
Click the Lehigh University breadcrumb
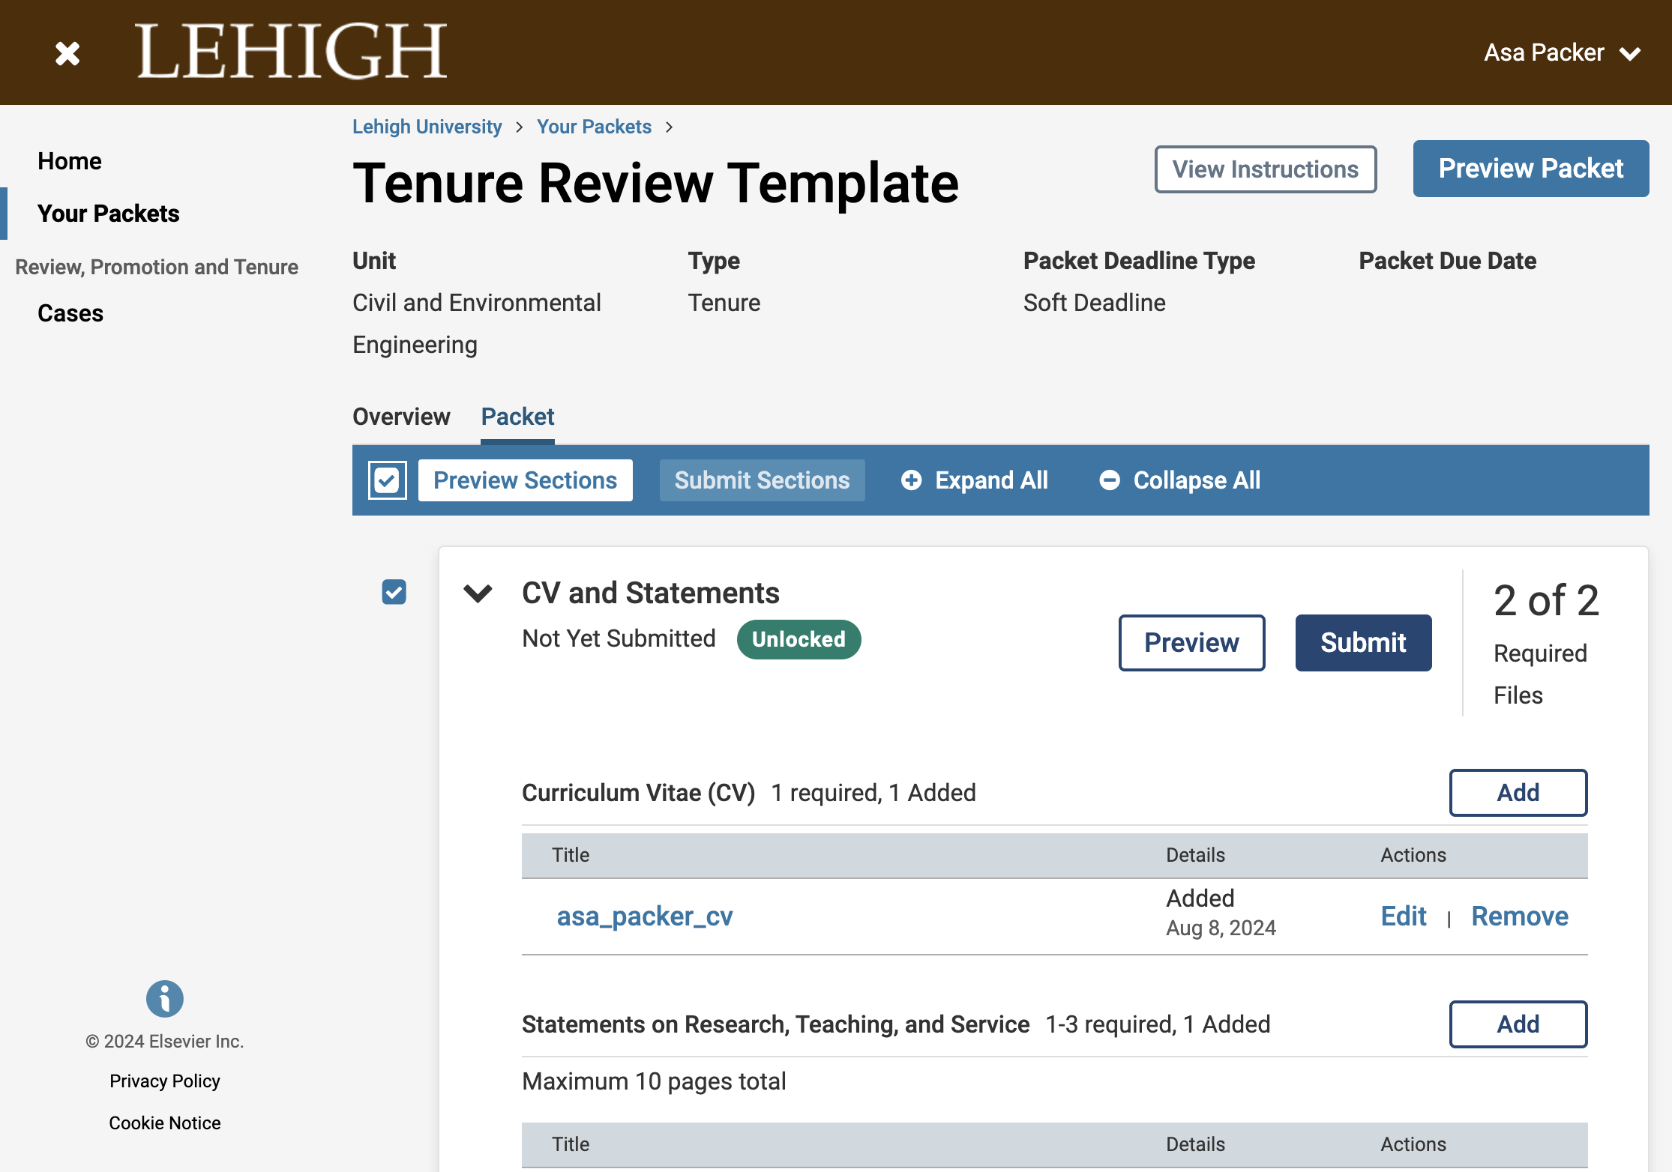point(427,127)
